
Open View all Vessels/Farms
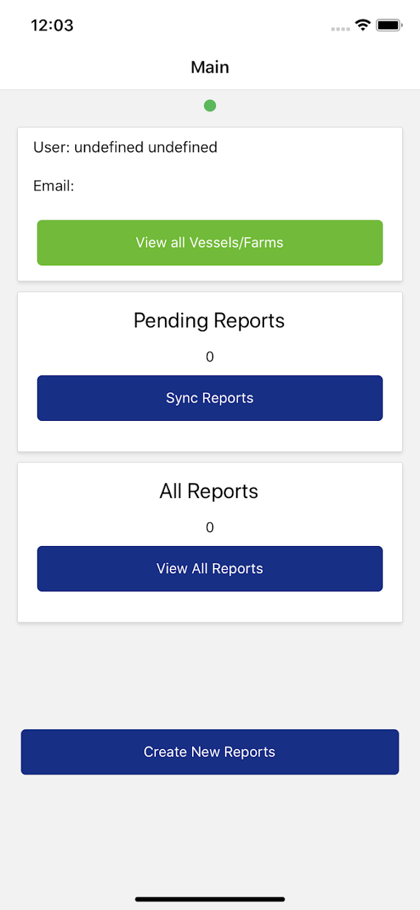coord(210,243)
